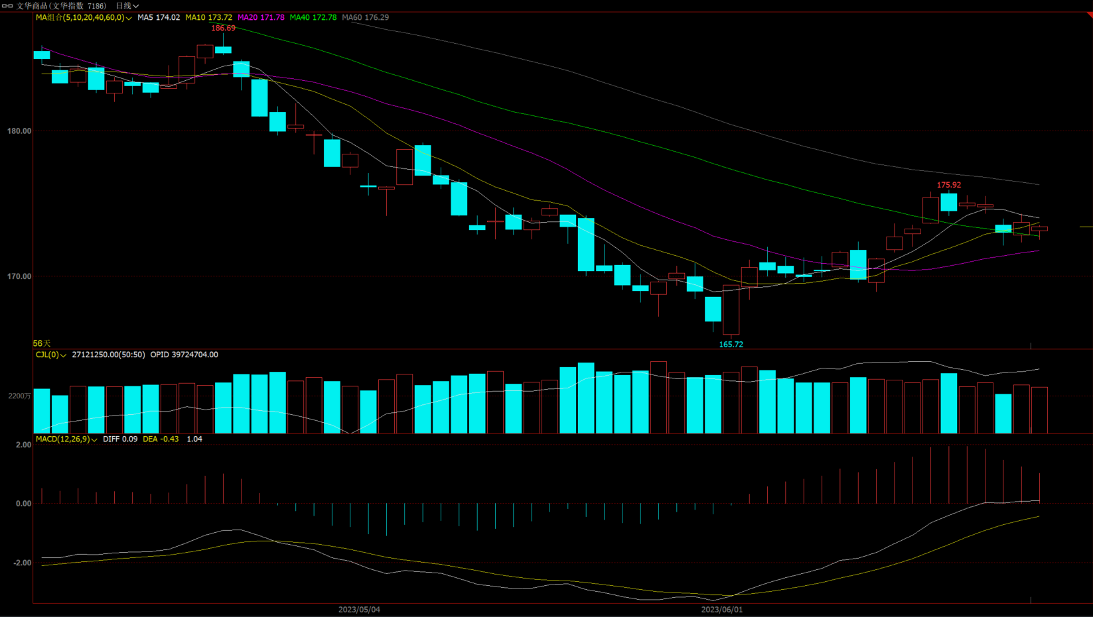
Task: Click the yellow DEA -0.43 reading
Action: pyautogui.click(x=161, y=439)
